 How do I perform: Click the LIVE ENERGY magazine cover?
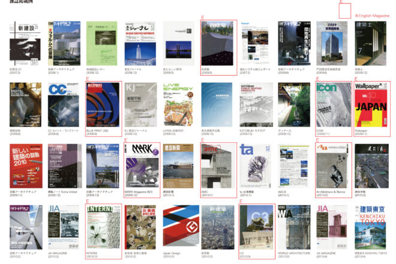coord(180,103)
